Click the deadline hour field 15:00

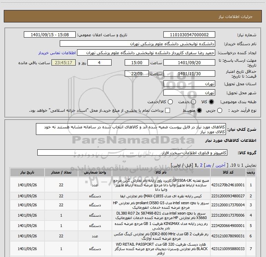coord(137,62)
